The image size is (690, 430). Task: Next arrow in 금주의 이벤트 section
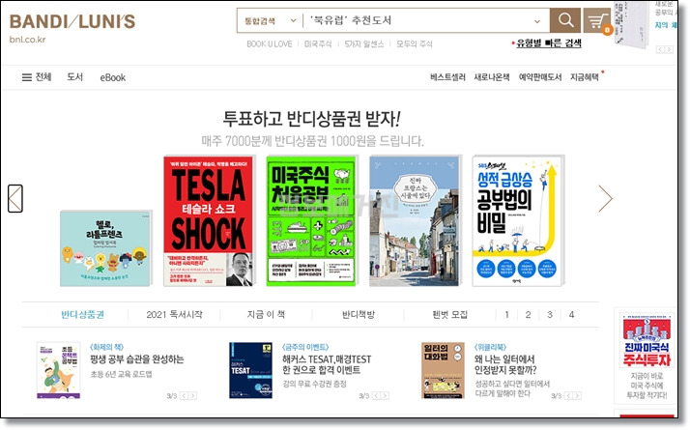coord(385,395)
